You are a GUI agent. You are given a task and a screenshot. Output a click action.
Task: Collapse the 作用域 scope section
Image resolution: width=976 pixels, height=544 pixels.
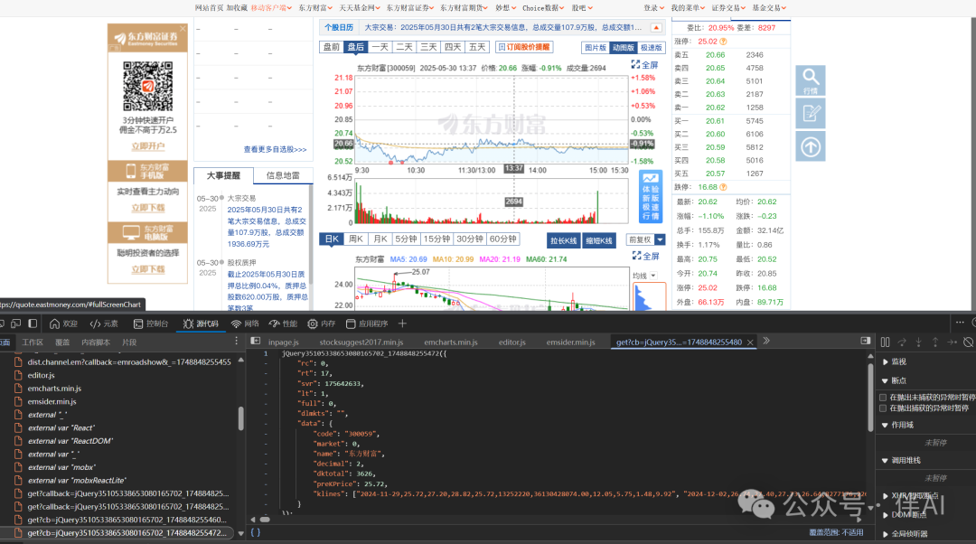[898, 425]
